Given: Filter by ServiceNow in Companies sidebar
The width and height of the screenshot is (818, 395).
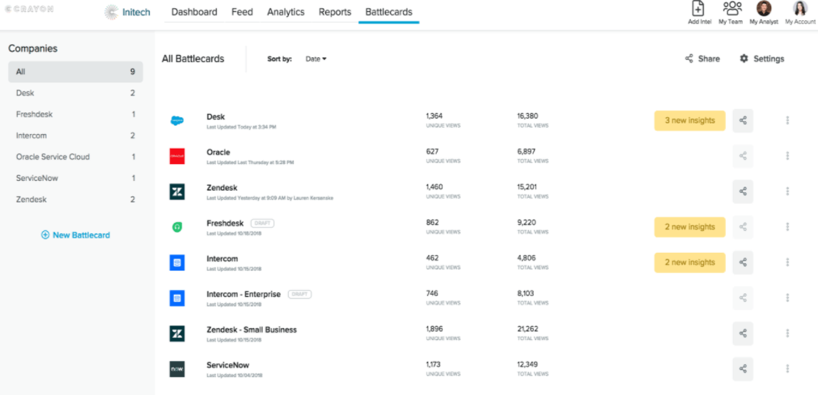Looking at the screenshot, I should [75, 178].
